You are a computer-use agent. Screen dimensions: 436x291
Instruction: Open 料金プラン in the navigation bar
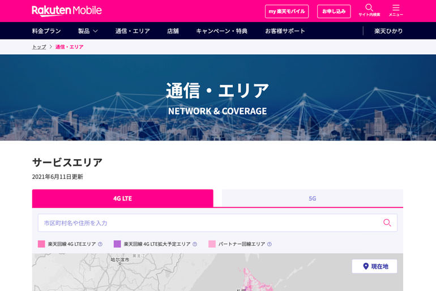(46, 31)
